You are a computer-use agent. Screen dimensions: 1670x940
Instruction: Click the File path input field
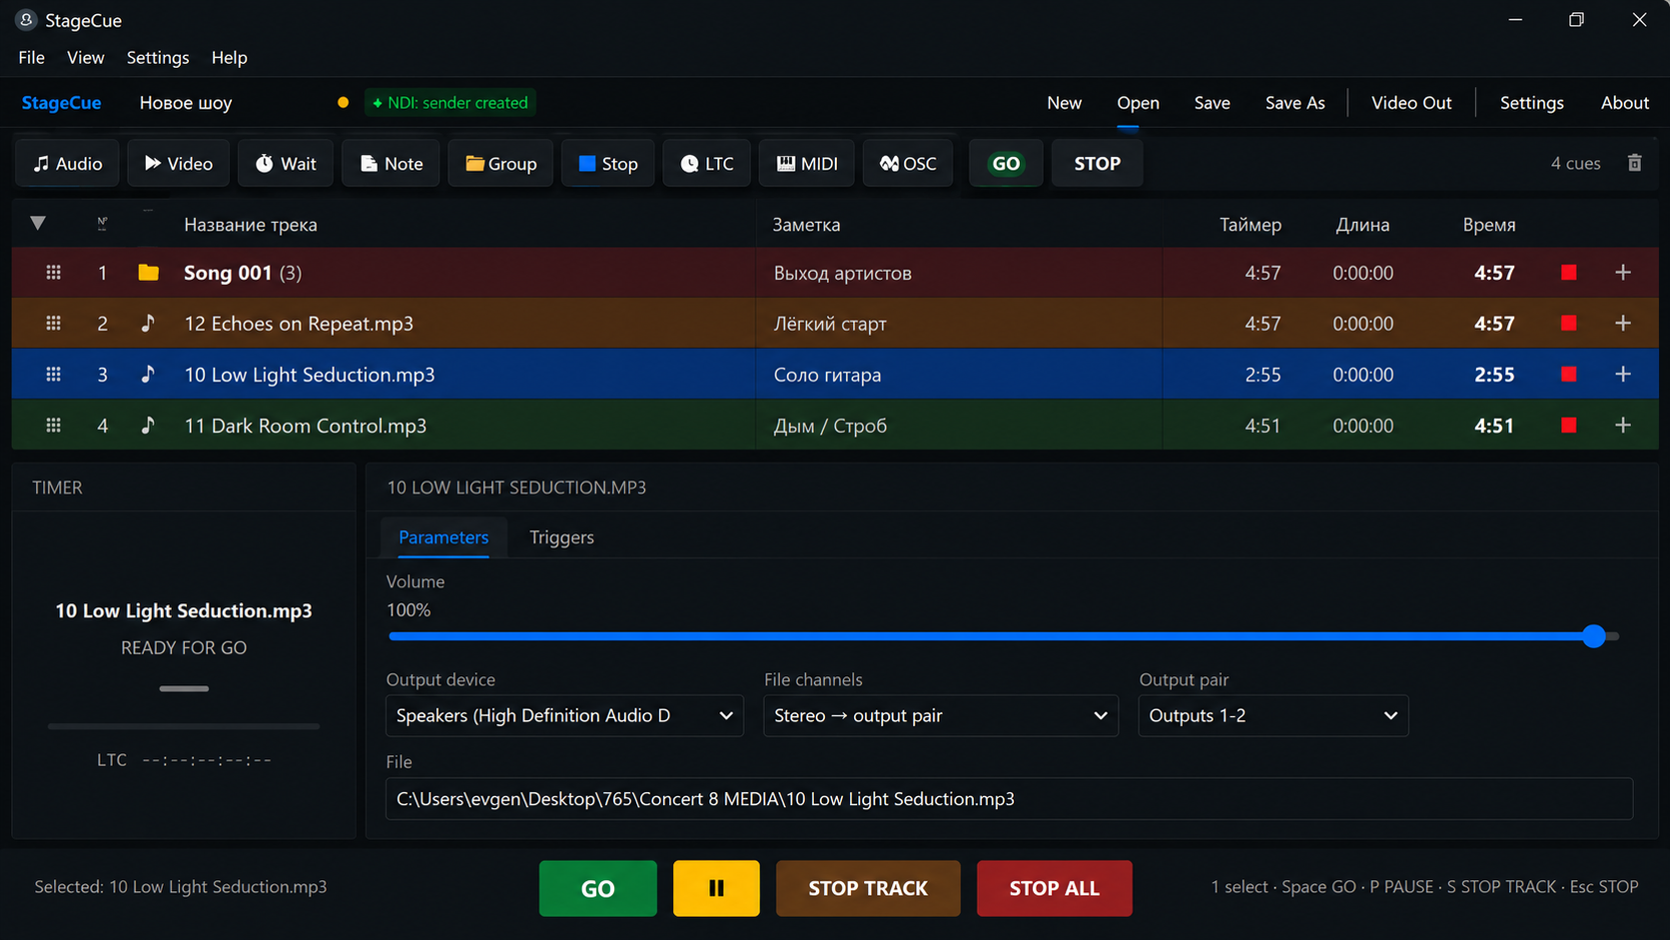point(1010,799)
